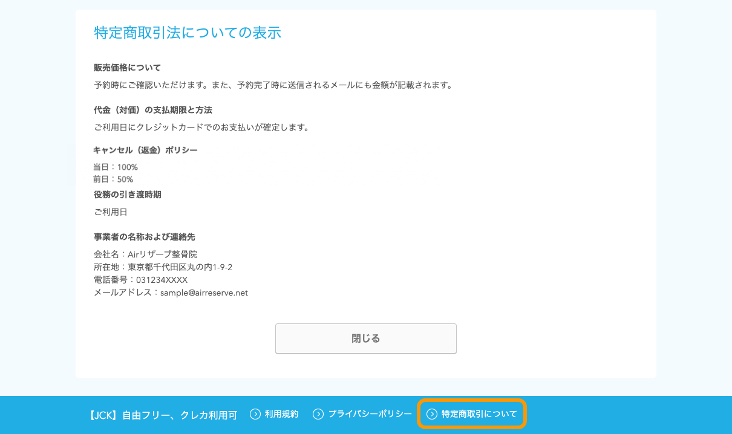Click the 当日：100% cancellation line
The height and width of the screenshot is (434, 732).
pyautogui.click(x=116, y=167)
